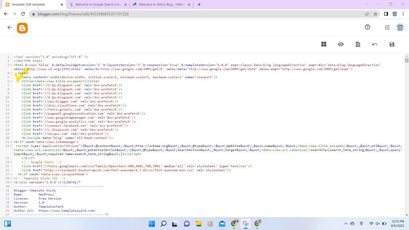Open the Task View taskbar icon
The height and width of the screenshot is (230, 409).
pos(175,224)
